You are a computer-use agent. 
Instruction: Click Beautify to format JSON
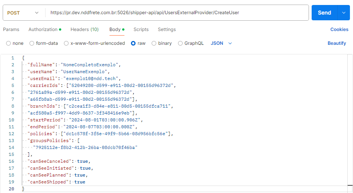[x=337, y=43]
